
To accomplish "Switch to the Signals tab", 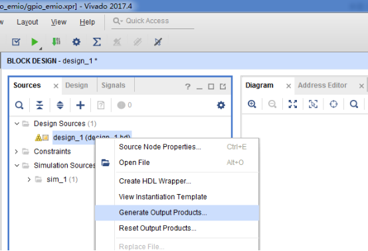I will pyautogui.click(x=114, y=85).
